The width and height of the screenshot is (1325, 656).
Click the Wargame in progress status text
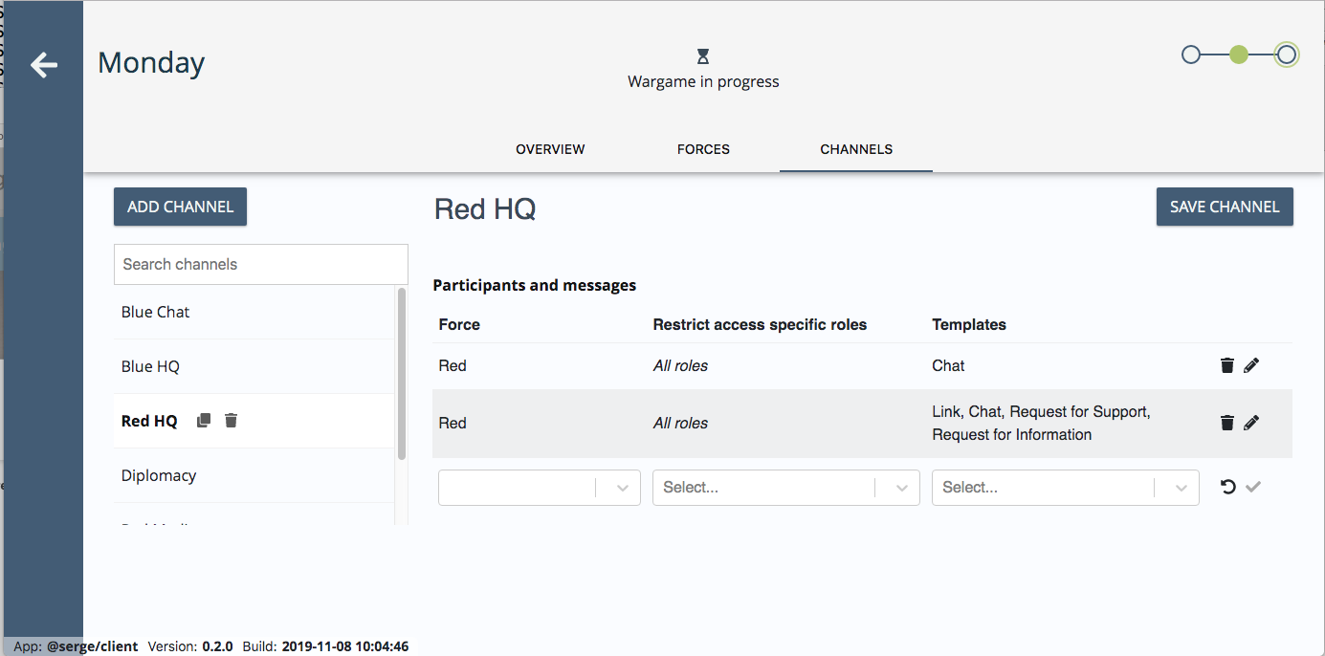703,81
